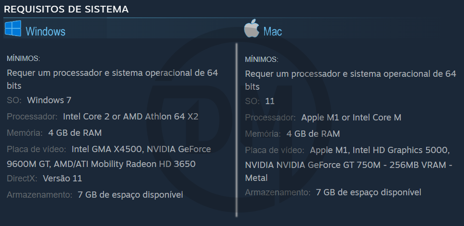Click the Mac SO value 11
Screen dimensions: 464x226
pos(270,101)
